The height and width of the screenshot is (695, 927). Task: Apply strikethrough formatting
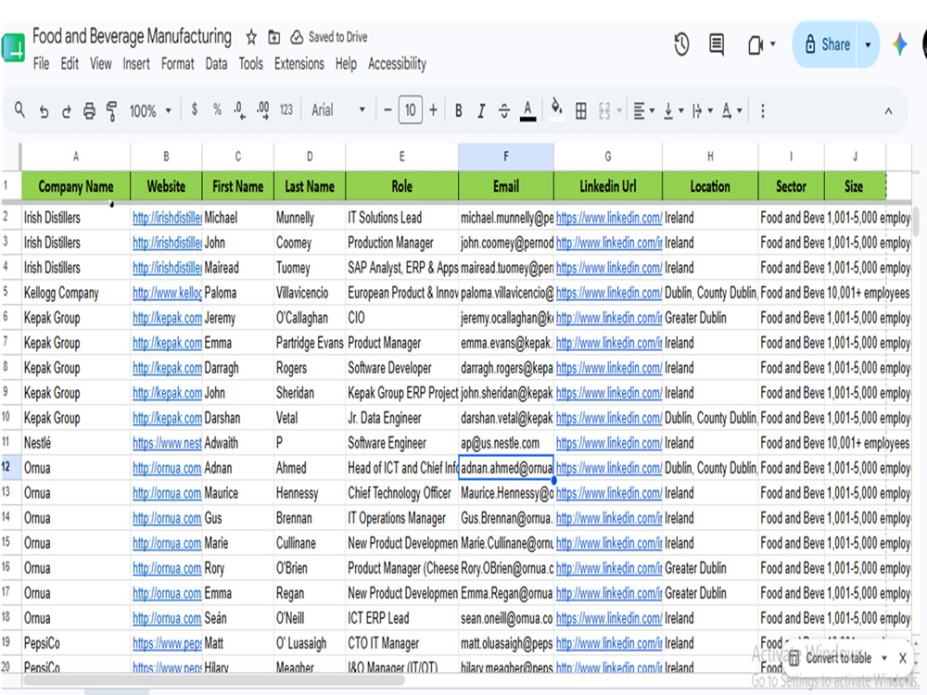[x=503, y=110]
